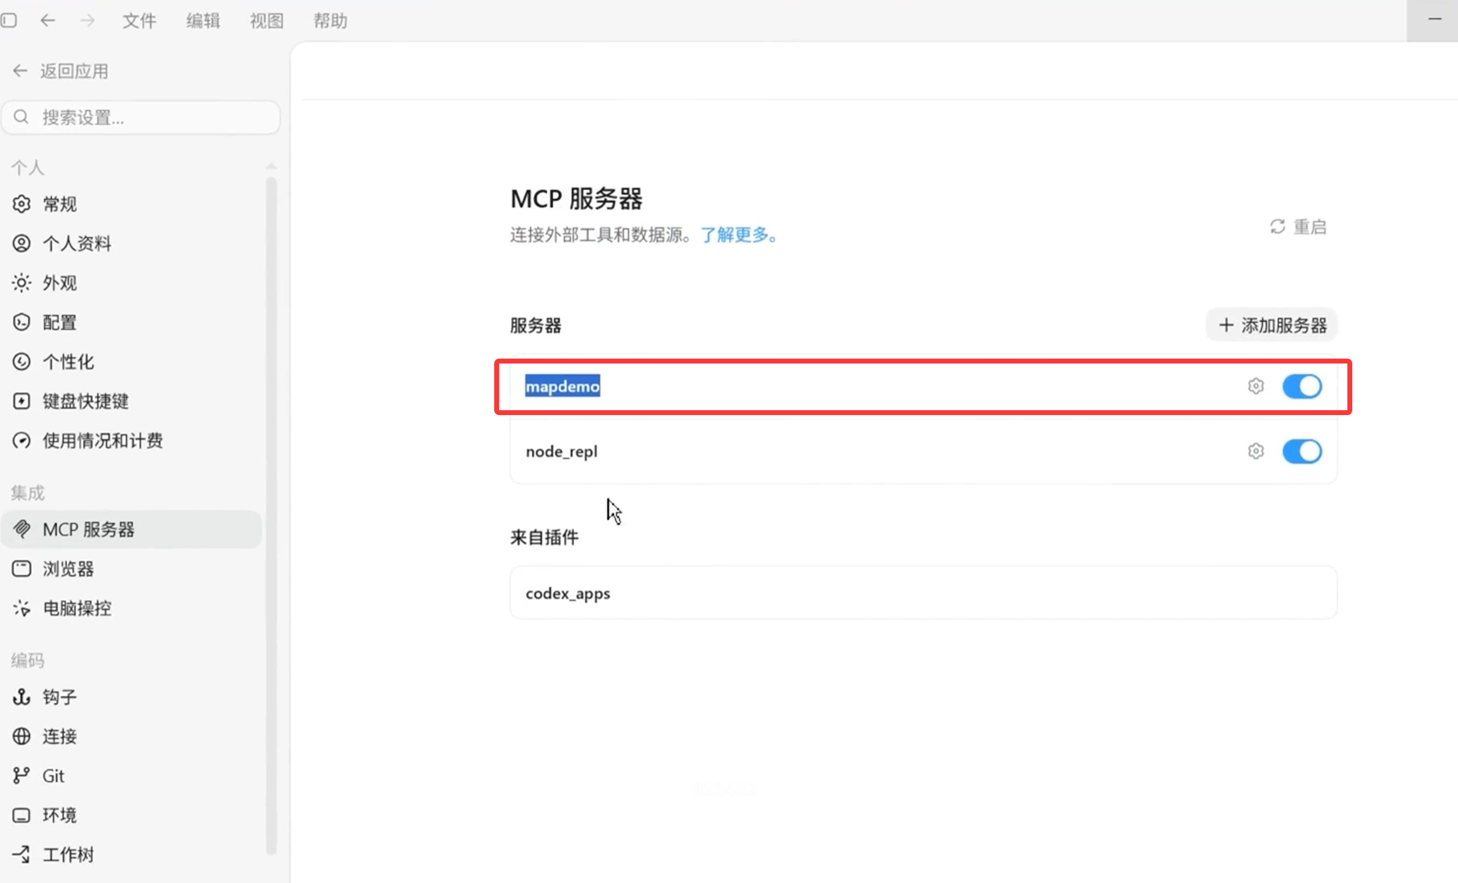Select MCP 服务器 in sidebar
The image size is (1458, 883).
(x=132, y=529)
